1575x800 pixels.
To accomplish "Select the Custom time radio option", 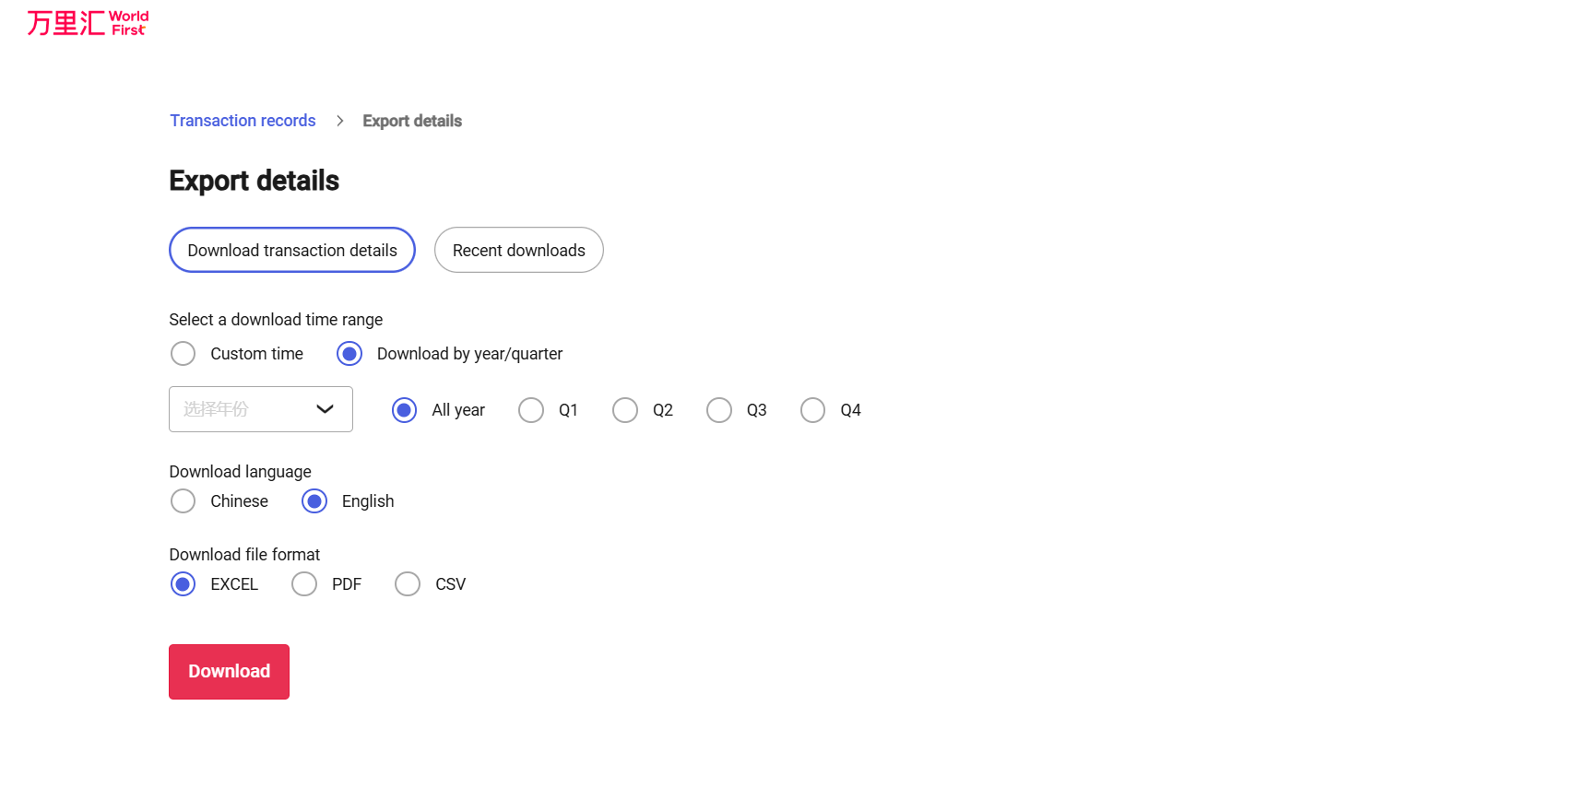I will tap(184, 354).
